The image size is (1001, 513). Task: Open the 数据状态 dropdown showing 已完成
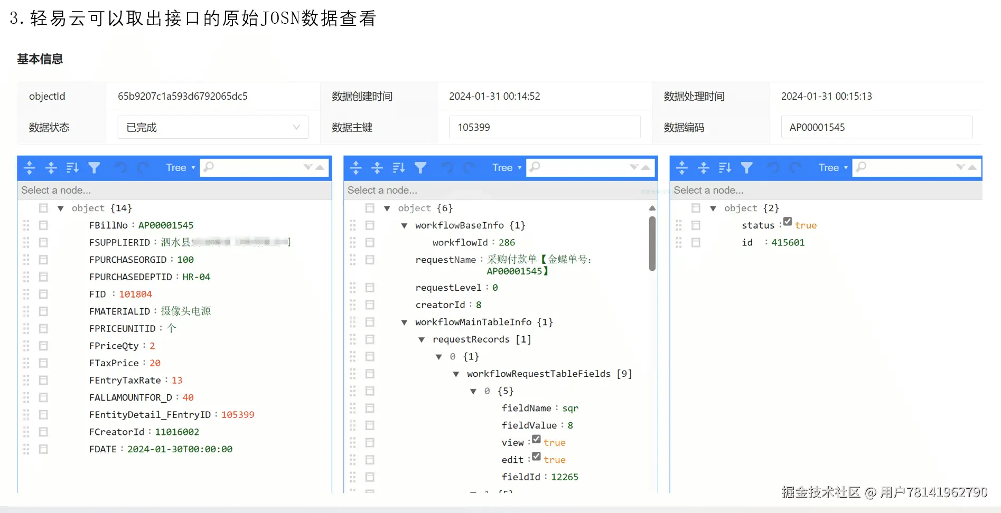click(213, 127)
